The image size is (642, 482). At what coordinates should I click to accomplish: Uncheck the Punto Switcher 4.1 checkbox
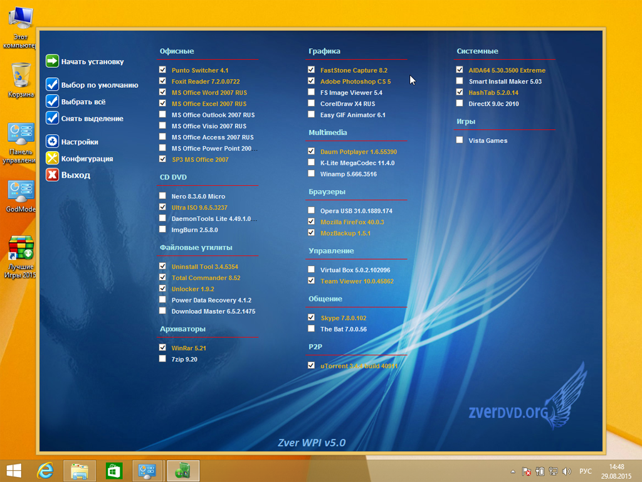click(163, 70)
